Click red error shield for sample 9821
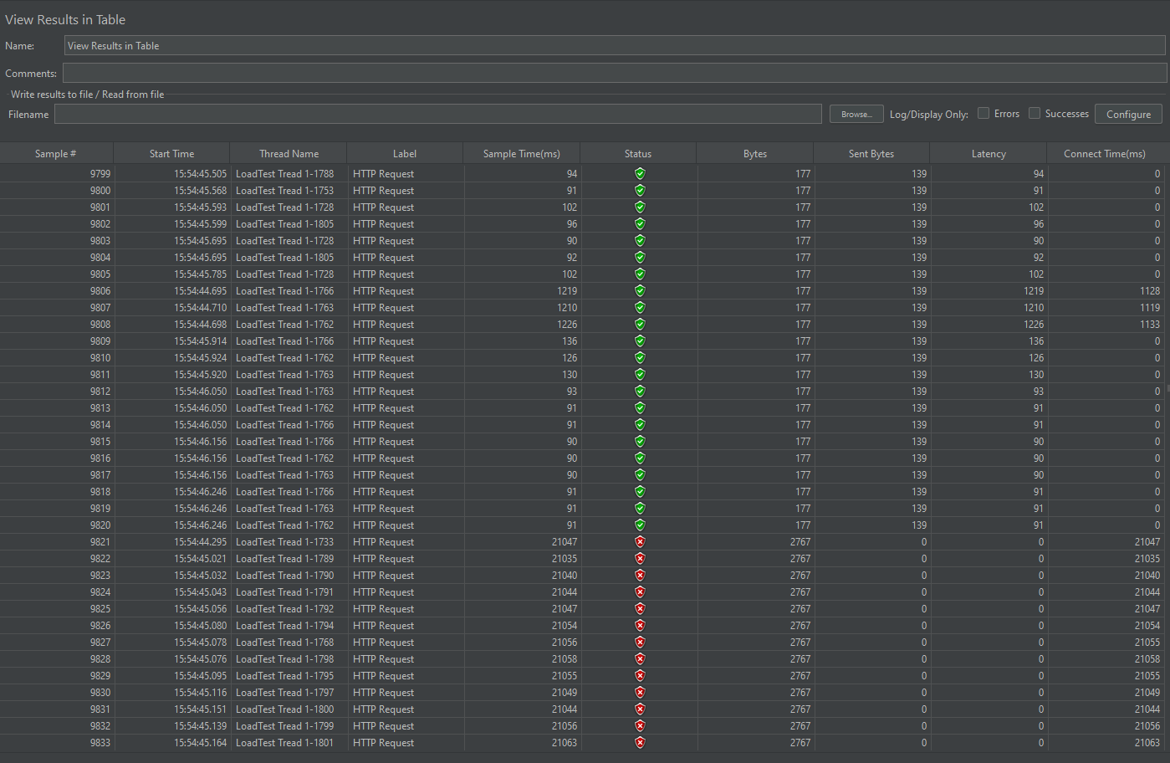The height and width of the screenshot is (763, 1170). 640,542
